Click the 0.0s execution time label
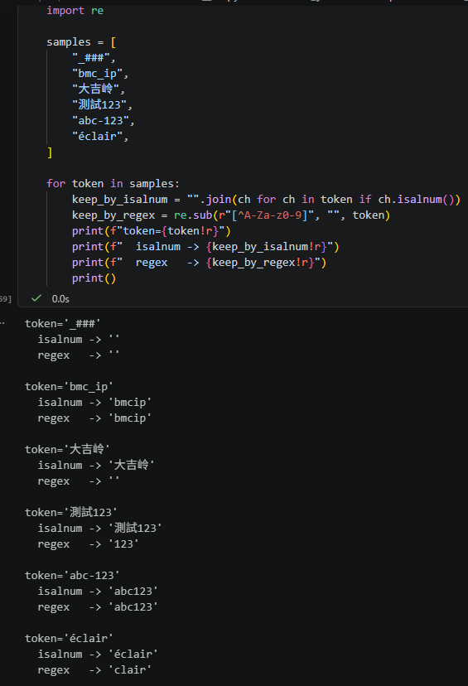This screenshot has height=686, width=468. coord(60,299)
